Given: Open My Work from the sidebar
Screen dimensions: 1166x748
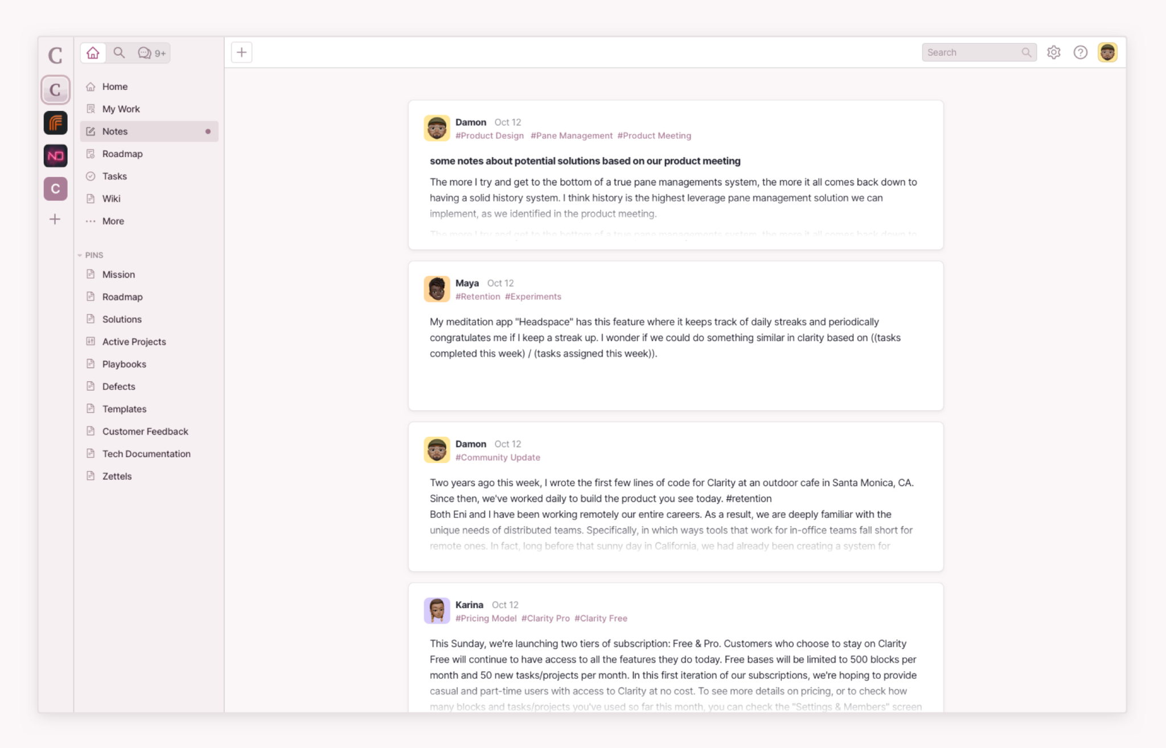Looking at the screenshot, I should point(121,109).
